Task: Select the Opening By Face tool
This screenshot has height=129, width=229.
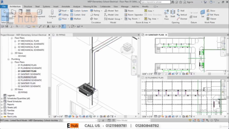Action: pyautogui.click(x=166, y=15)
